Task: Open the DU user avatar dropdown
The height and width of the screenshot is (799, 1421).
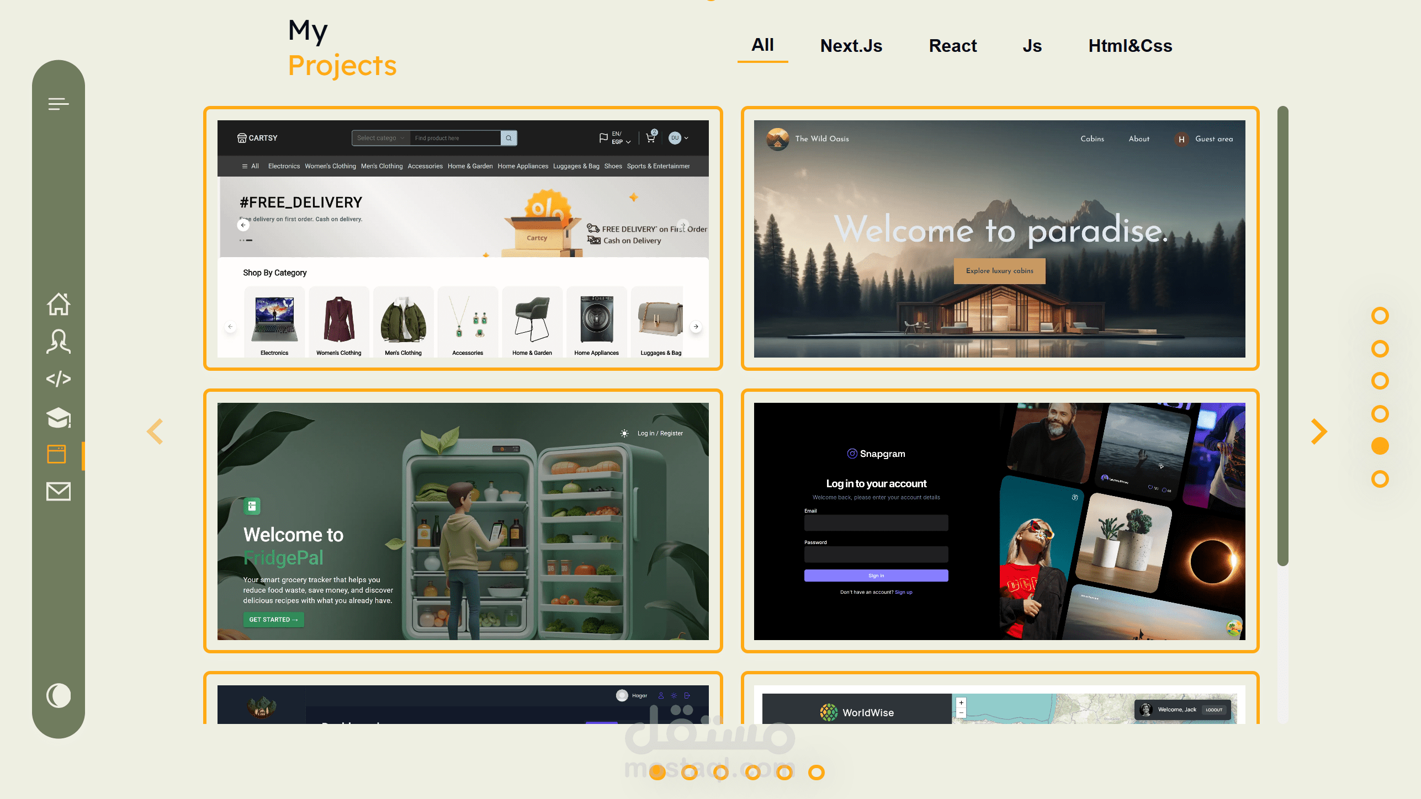Action: click(x=678, y=138)
